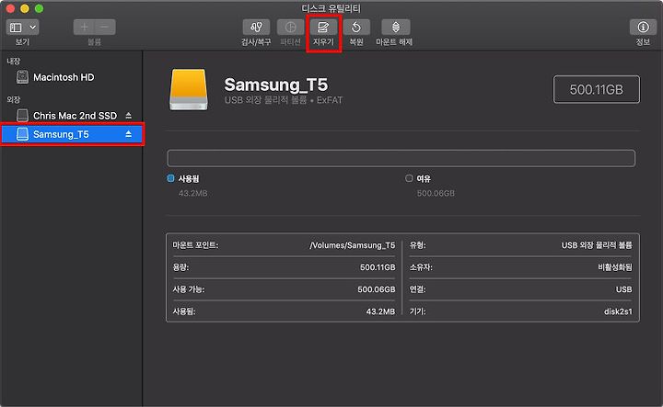Image resolution: width=663 pixels, height=407 pixels.
Task: Eject the Samsung_T5 volume
Action: (x=129, y=134)
